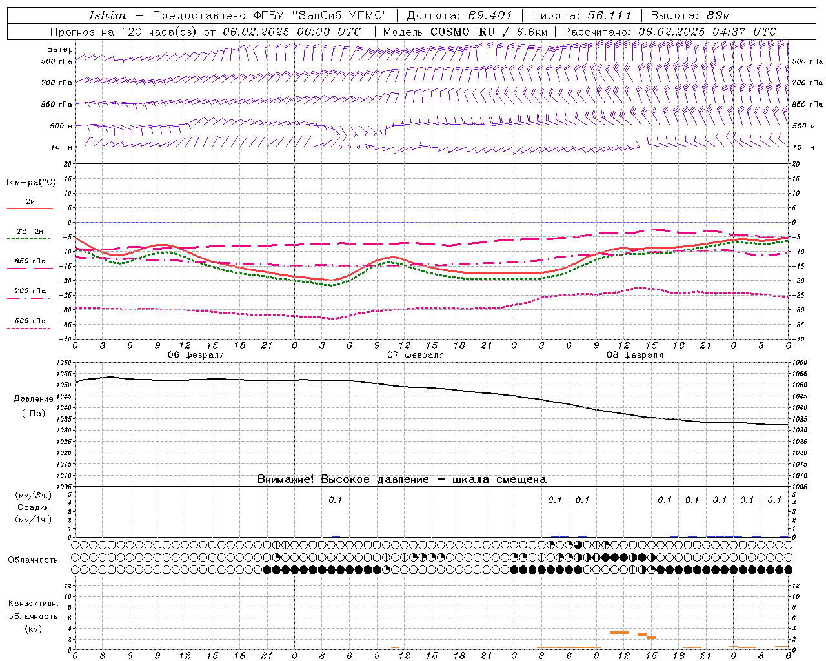Click the model name COSMO-RU / 6.6км
826x661 pixels.
coord(489,32)
